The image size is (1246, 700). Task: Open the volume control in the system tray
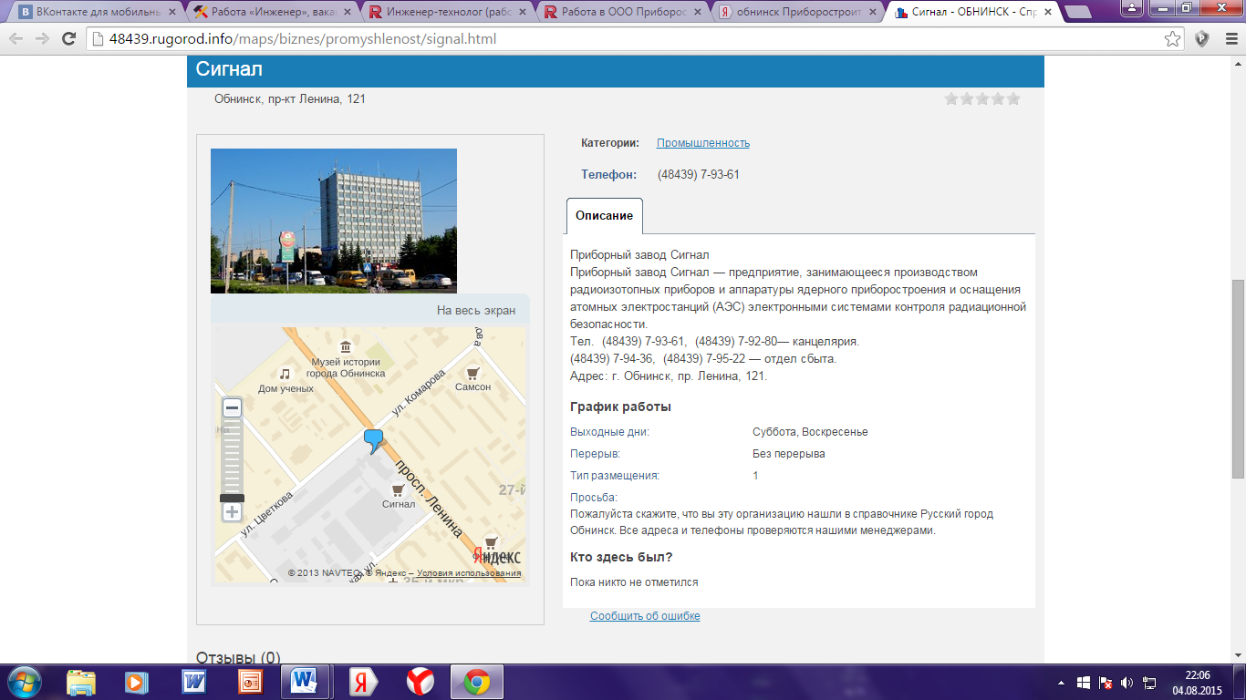coord(1127,682)
